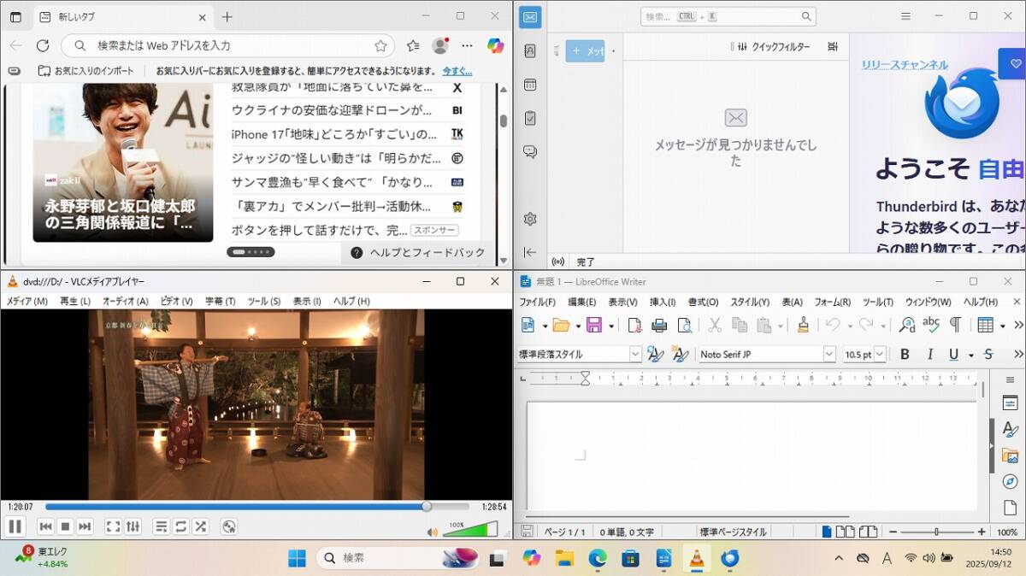Viewport: 1026px width, 576px height.
Task: Open the Writer sidebar Navigator compass icon
Action: 1010,482
